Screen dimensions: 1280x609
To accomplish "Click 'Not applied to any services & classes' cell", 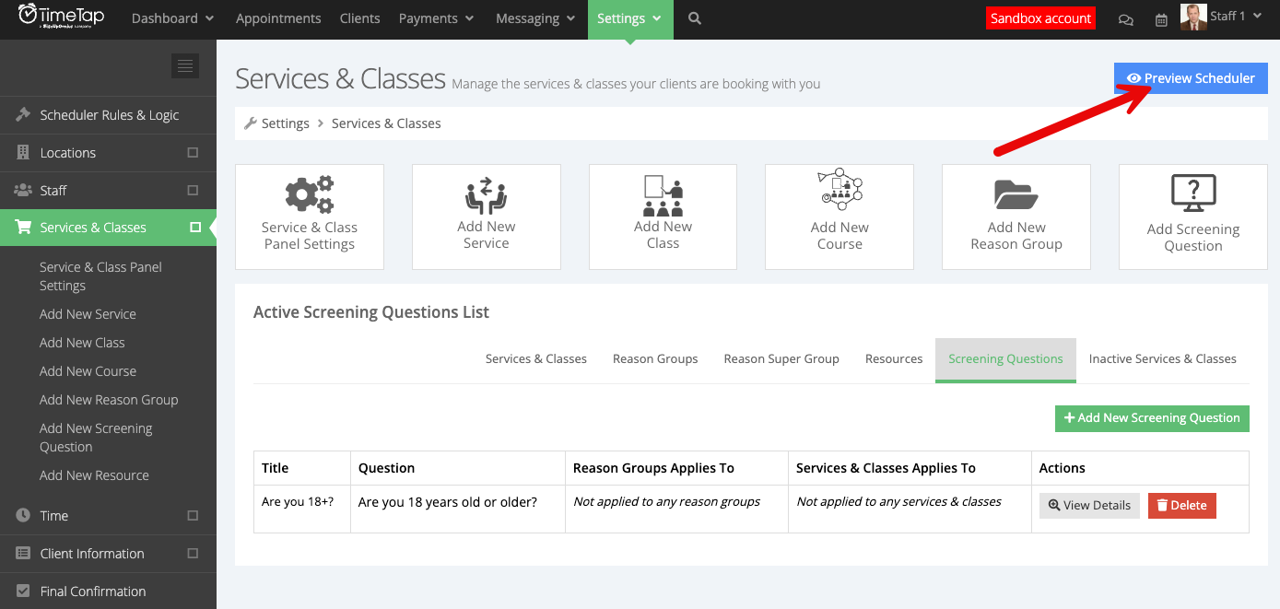I will 910,509.
